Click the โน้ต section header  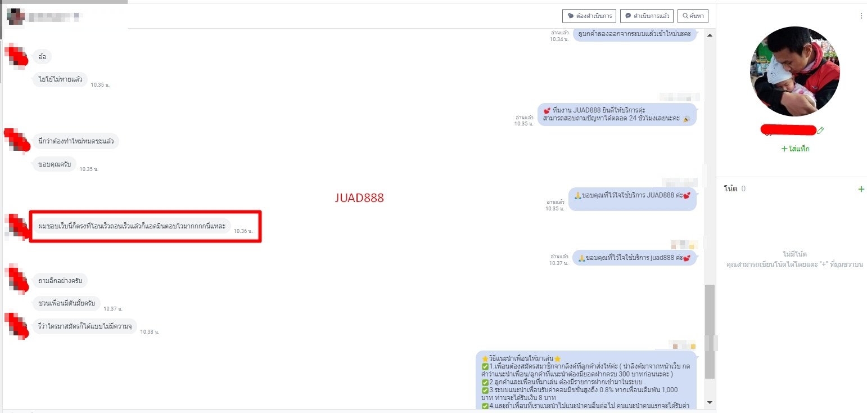(x=730, y=189)
